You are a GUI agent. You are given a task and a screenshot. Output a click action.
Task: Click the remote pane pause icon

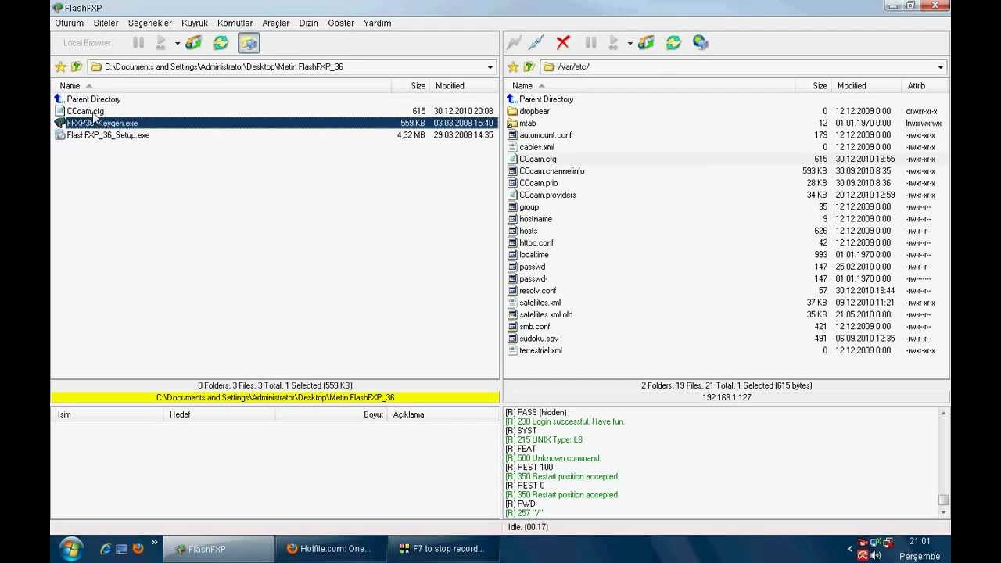click(590, 43)
